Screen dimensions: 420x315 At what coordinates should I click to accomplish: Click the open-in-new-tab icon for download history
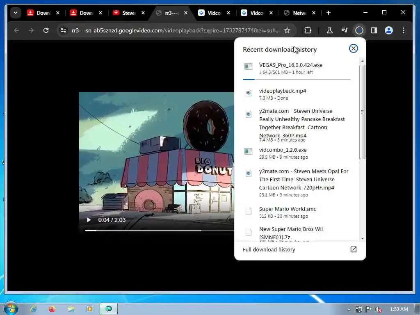click(x=353, y=249)
